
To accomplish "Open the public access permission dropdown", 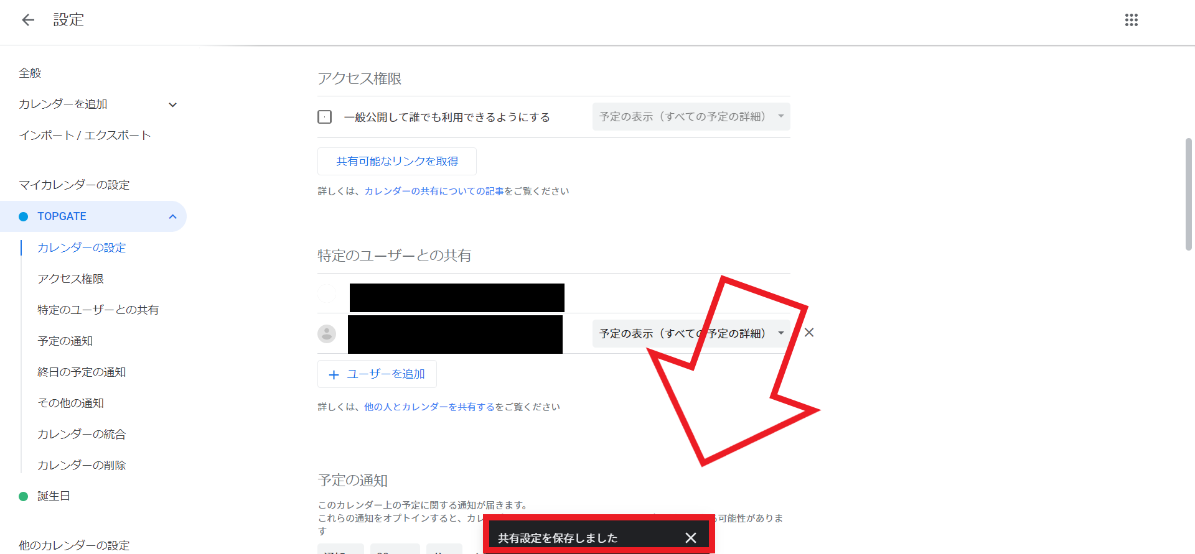I will click(x=691, y=116).
